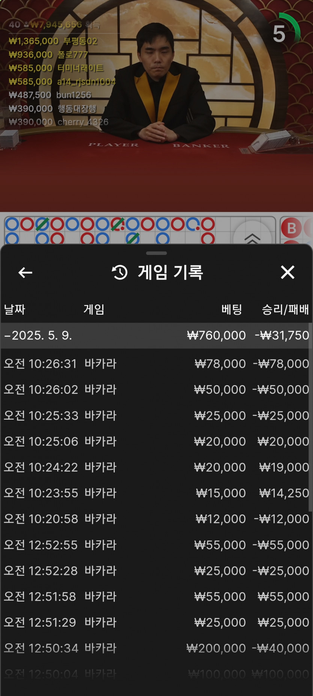313x696 pixels.
Task: Click the ₩78,000 bet amount
Action: pos(220,364)
